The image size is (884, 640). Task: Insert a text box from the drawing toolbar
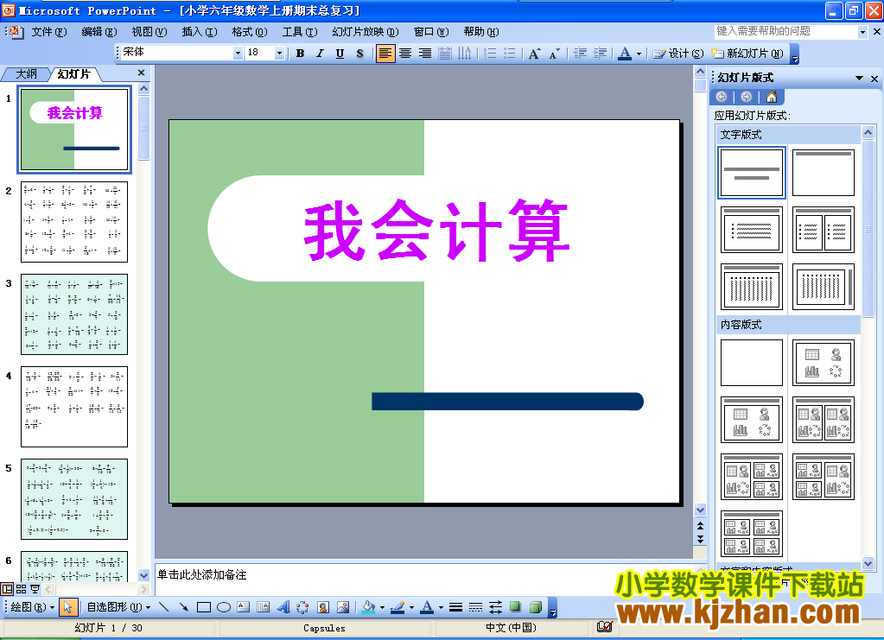pos(244,607)
